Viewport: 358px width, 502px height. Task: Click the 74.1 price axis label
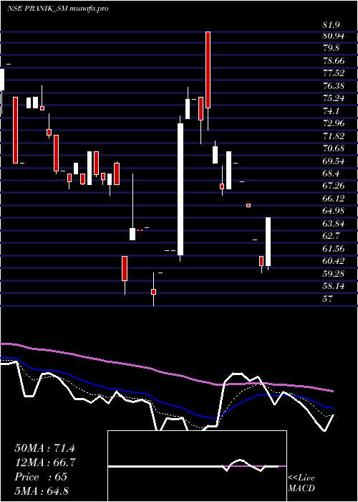(331, 111)
